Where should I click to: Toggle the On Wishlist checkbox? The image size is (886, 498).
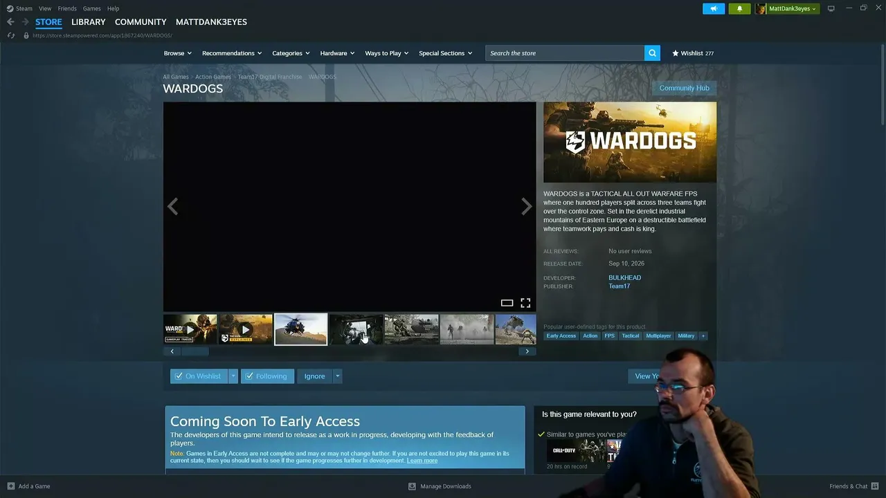pyautogui.click(x=179, y=376)
